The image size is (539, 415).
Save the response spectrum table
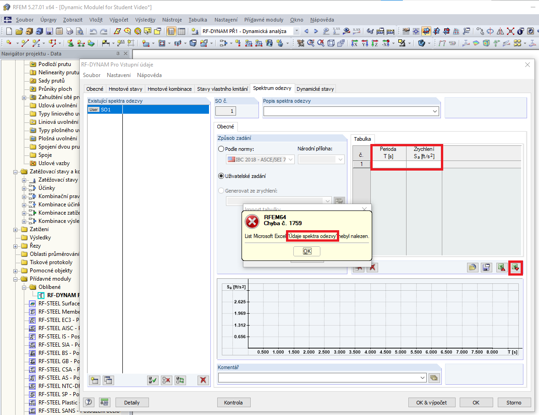point(486,267)
